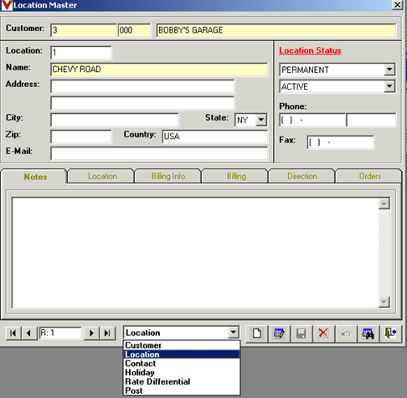Open the ACTIVE status dropdown
The image size is (407, 398).
389,86
